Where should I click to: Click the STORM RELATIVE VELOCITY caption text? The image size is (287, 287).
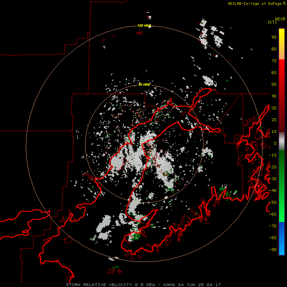point(99,285)
